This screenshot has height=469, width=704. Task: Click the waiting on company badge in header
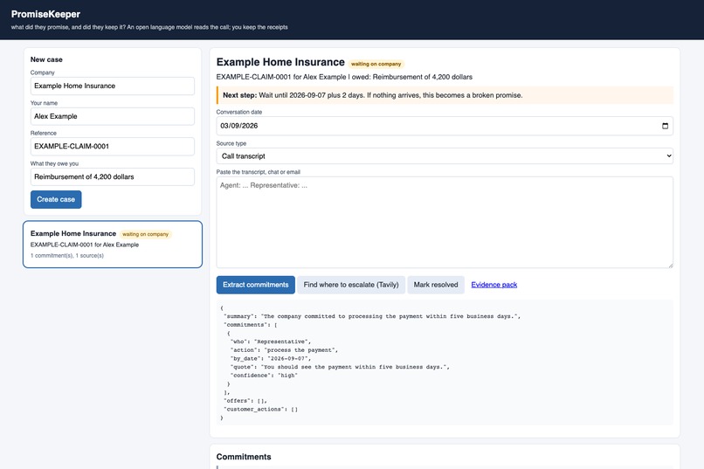tap(376, 64)
